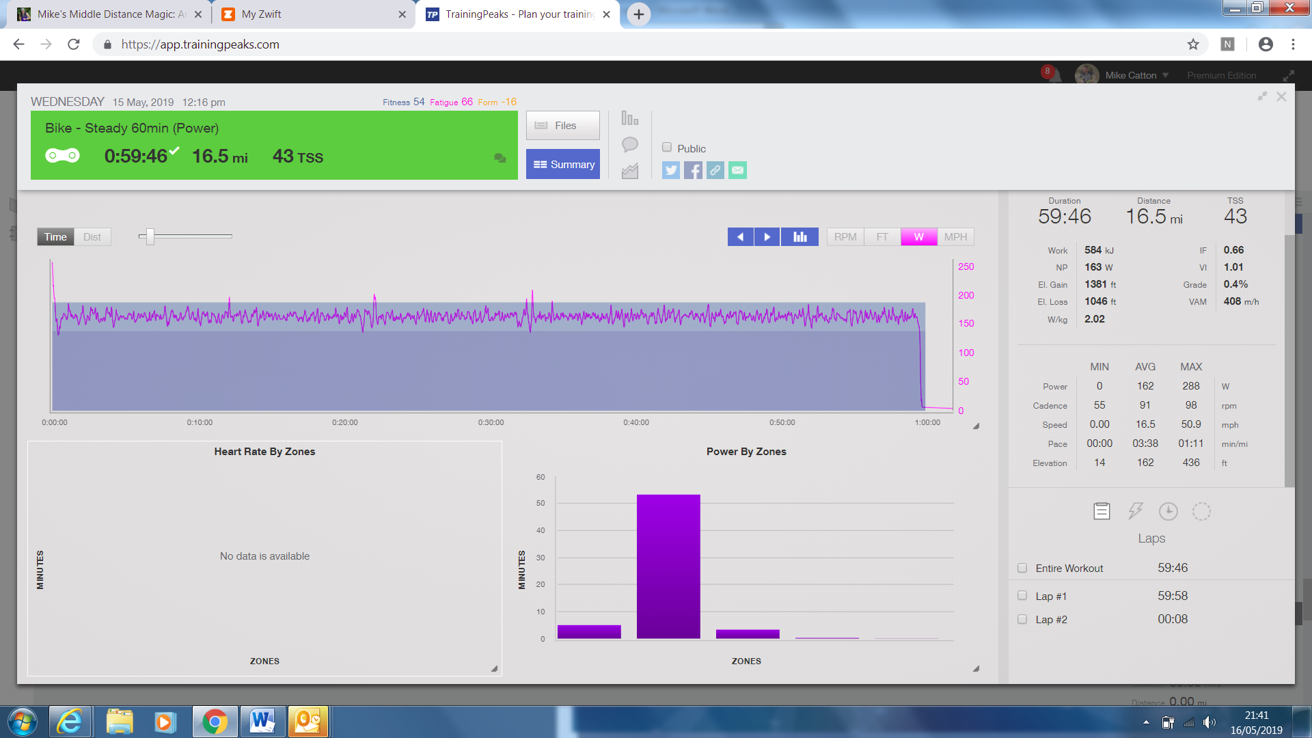
Task: Click the Facebook share icon
Action: pos(693,170)
